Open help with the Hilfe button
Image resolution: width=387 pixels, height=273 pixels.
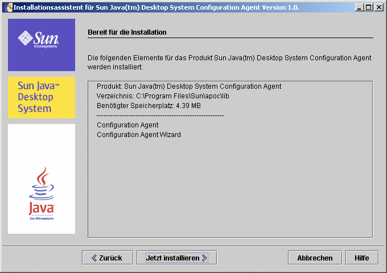coord(362,258)
